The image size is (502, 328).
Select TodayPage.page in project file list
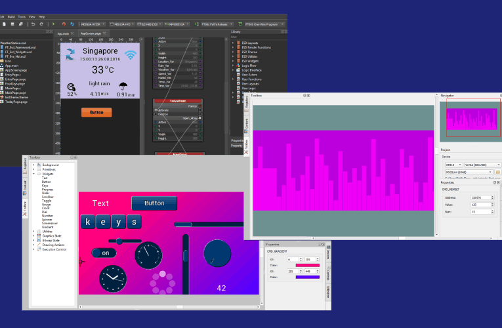click(16, 102)
